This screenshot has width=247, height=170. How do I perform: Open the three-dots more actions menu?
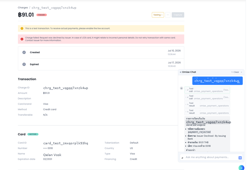pos(168,15)
